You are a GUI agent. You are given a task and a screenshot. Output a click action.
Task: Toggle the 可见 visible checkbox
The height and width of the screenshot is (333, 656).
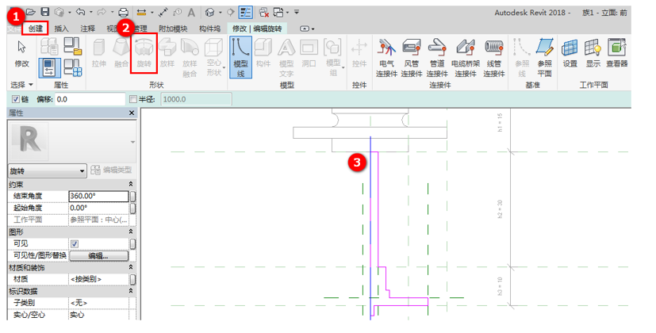click(x=75, y=243)
